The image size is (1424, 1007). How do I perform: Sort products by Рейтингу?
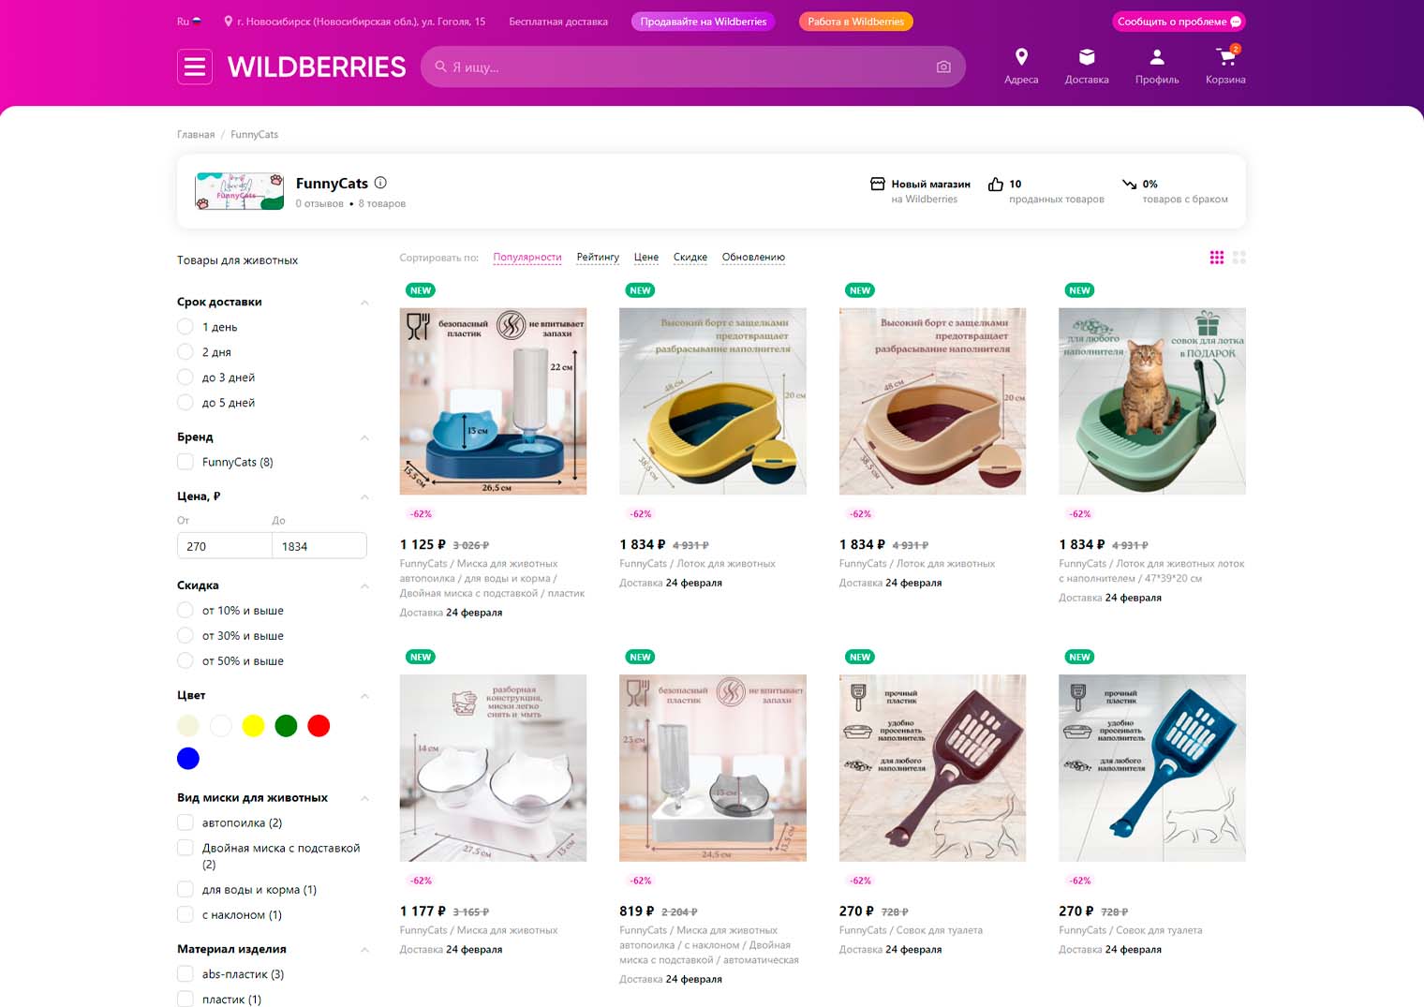click(598, 257)
